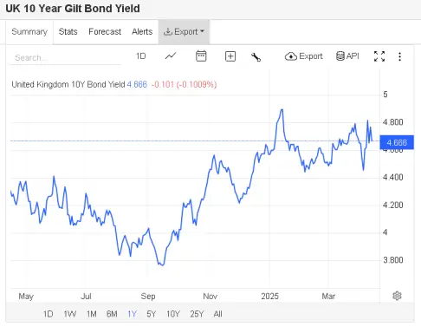Switch to the 5Y time range
Screen dimensions: 421x333
[x=152, y=314]
